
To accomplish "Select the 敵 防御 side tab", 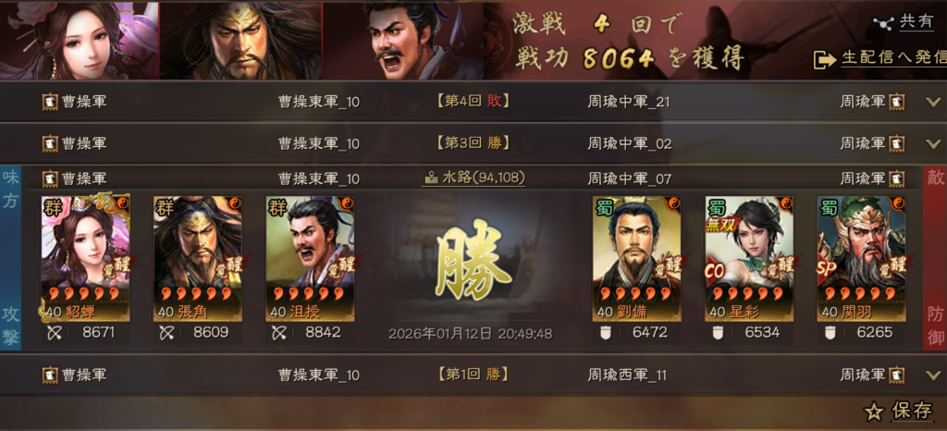I will pos(935,258).
